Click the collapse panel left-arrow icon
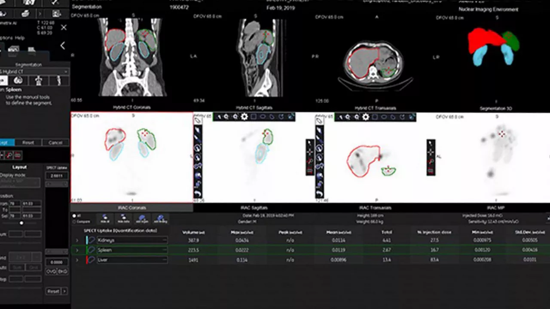550x309 pixels. coord(63,45)
